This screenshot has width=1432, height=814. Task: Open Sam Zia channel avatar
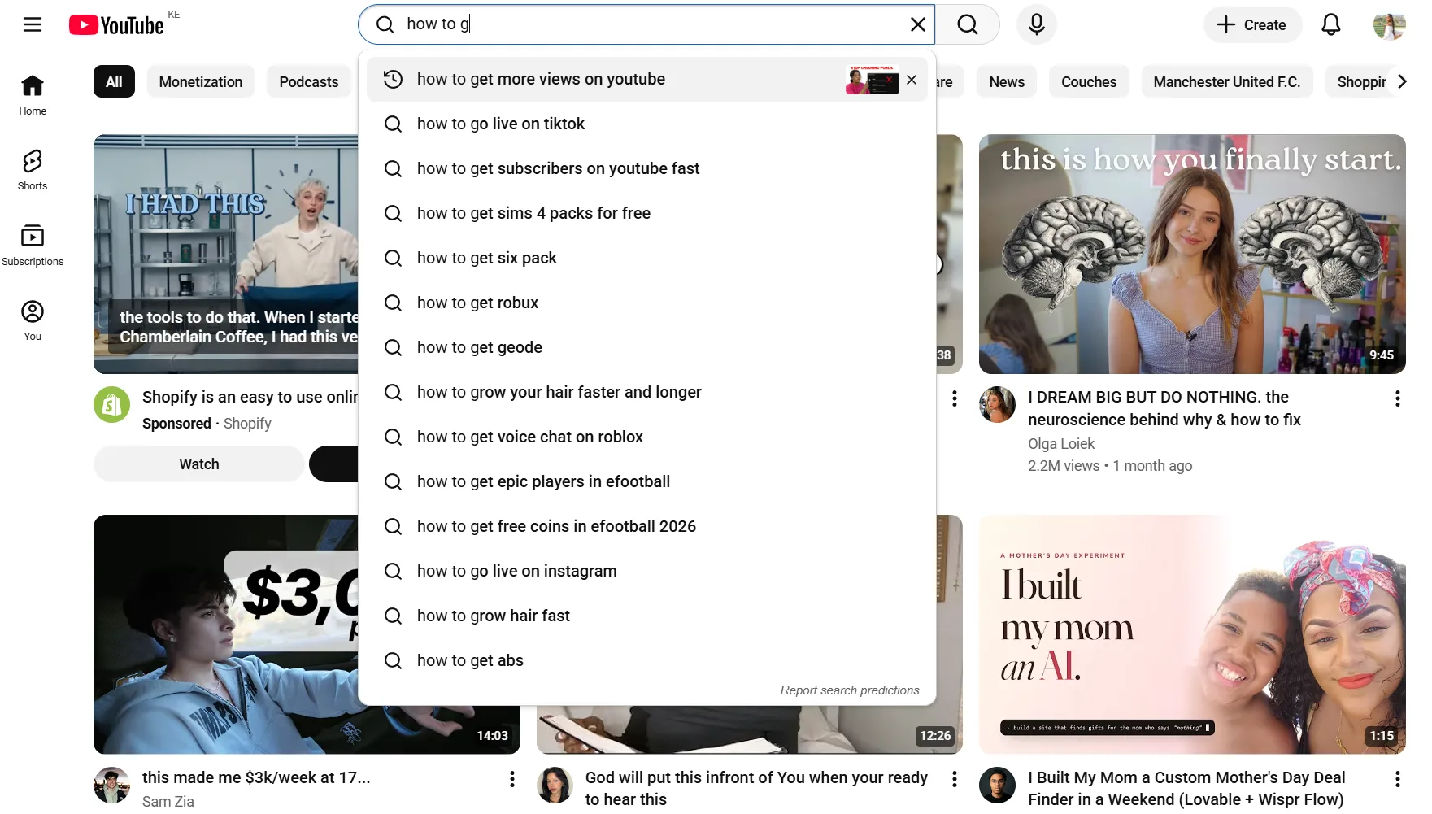[112, 786]
